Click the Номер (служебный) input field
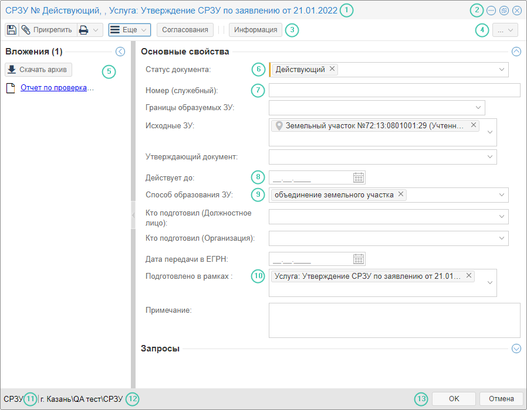The image size is (527, 410). (x=394, y=90)
